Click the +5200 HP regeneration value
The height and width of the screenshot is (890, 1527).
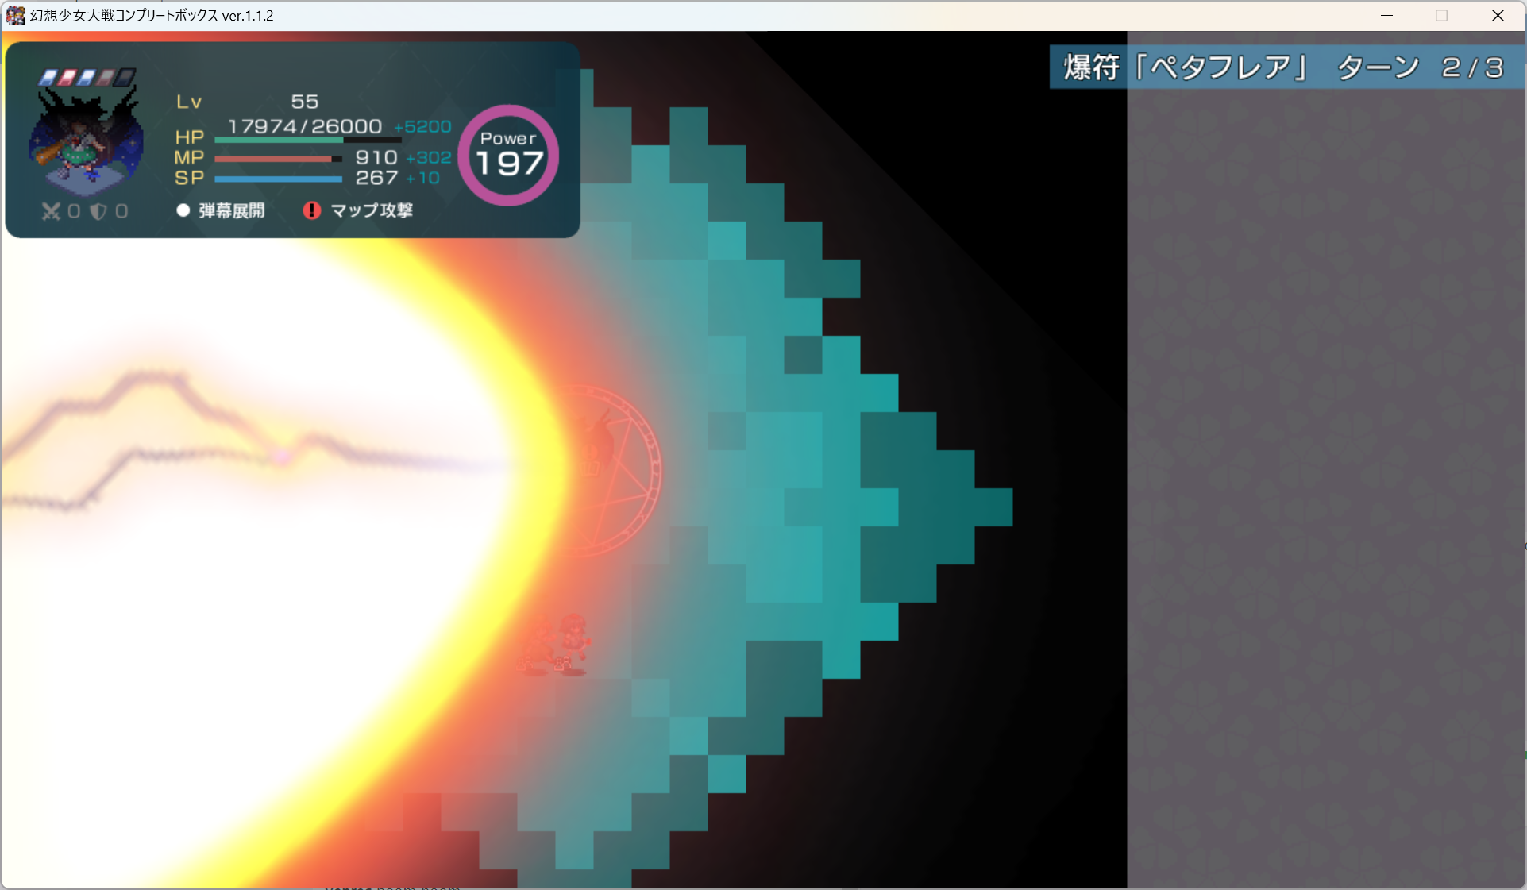pos(422,127)
